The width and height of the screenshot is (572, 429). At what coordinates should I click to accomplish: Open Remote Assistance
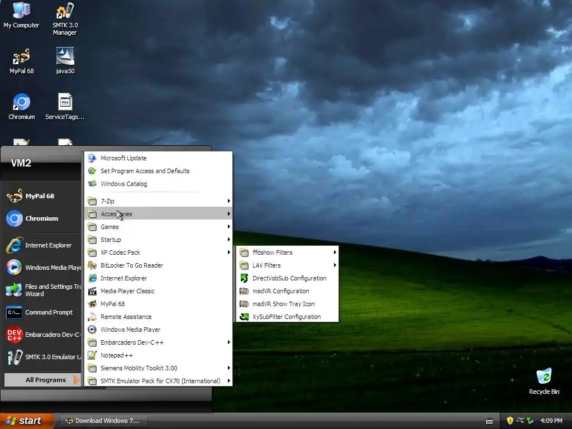158,317
